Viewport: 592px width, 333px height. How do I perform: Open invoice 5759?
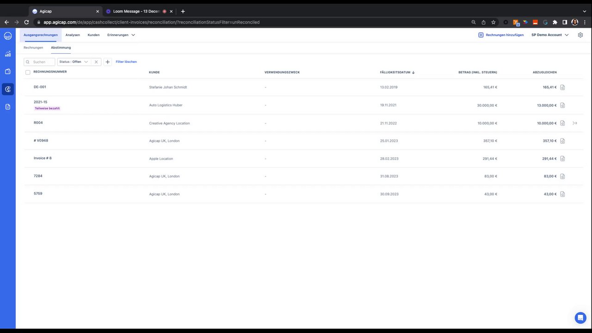pos(38,193)
